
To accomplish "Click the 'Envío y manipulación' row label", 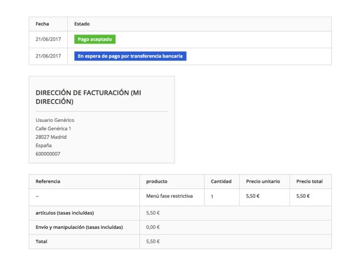I will [x=79, y=227].
